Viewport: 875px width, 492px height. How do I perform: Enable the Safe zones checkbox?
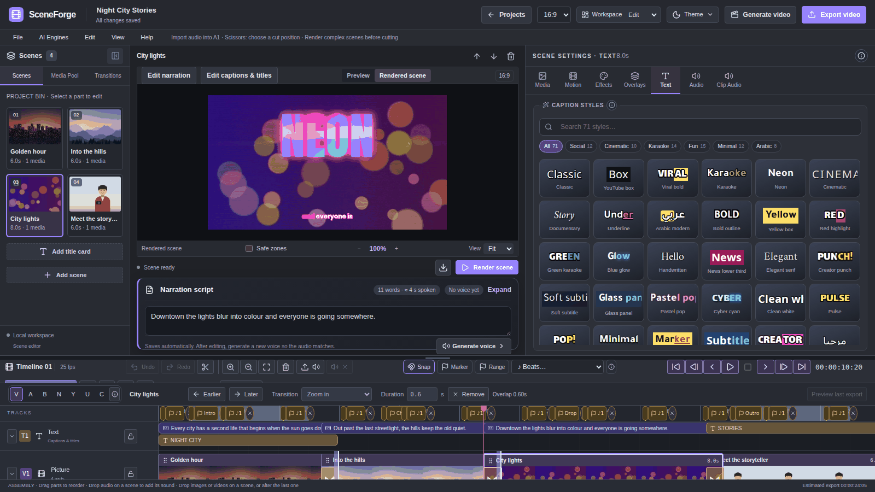249,249
